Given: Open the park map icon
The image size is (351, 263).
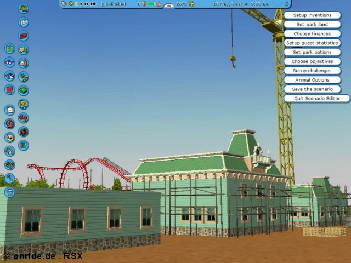Looking at the screenshot, I should coord(10,49).
